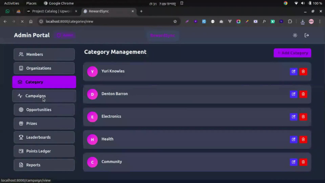This screenshot has height=183, width=325.
Task: Open the Points Ledger sidebar item
Action: click(44, 151)
